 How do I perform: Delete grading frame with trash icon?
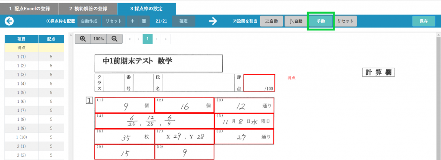point(144,21)
